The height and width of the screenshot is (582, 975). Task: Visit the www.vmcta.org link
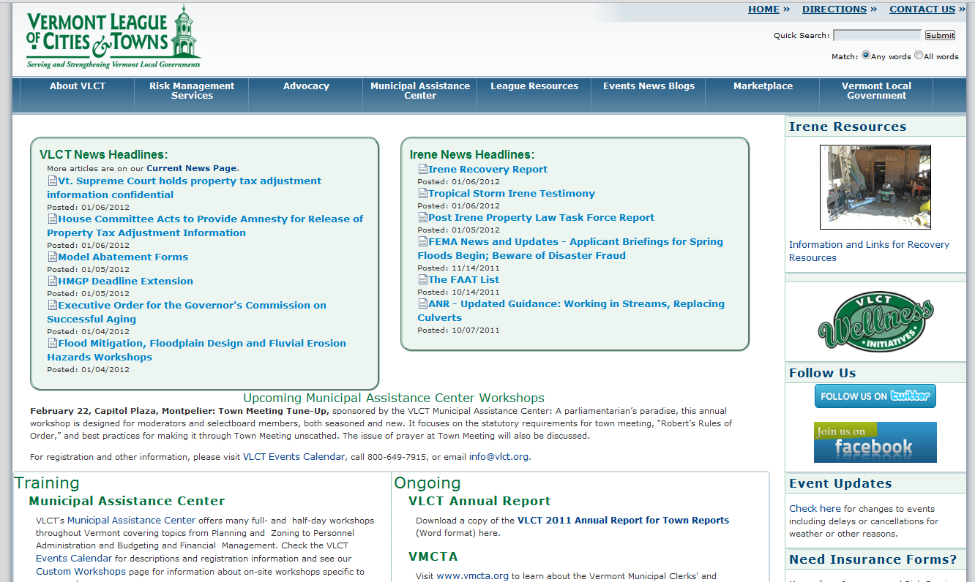[x=472, y=575]
